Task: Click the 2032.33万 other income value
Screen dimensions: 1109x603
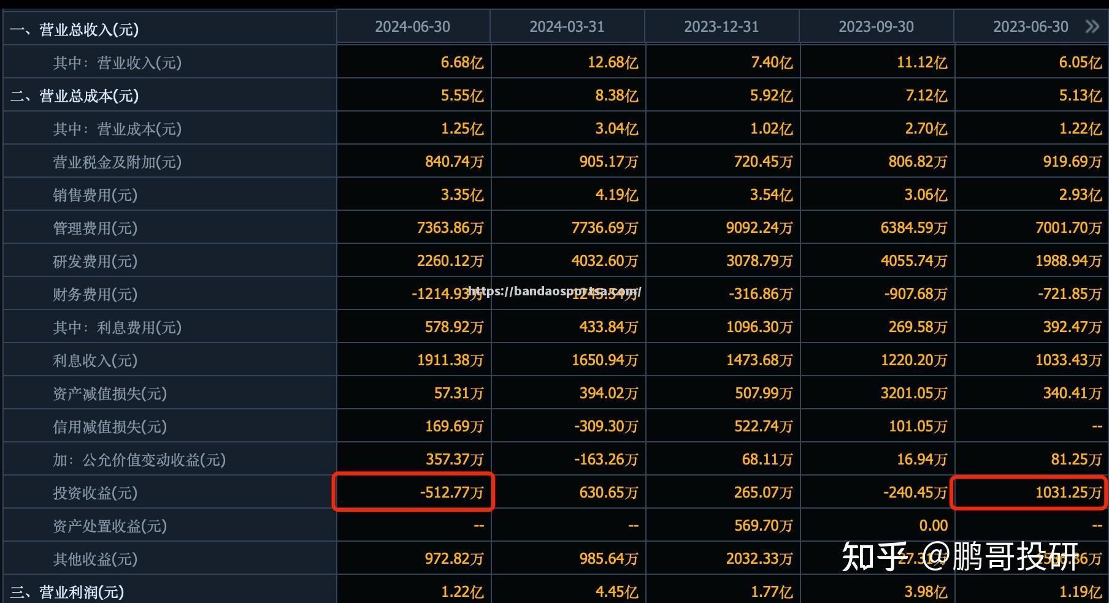Action: [759, 559]
